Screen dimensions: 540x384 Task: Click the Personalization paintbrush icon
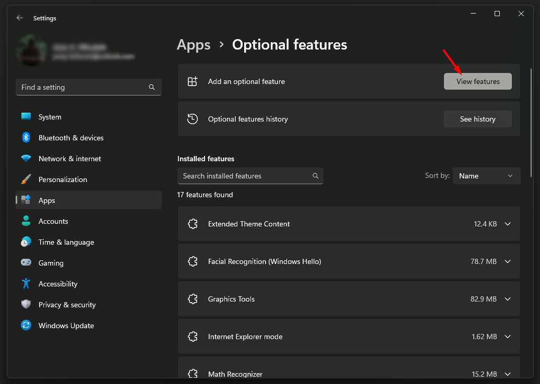26,179
